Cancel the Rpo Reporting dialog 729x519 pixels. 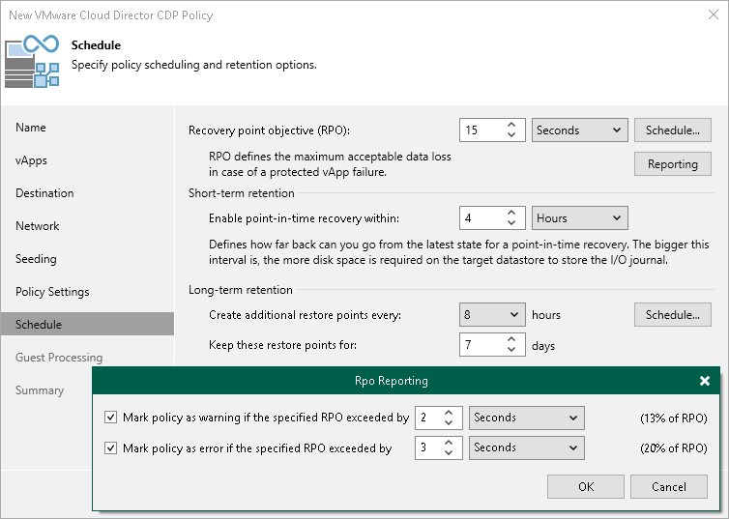[x=668, y=486]
